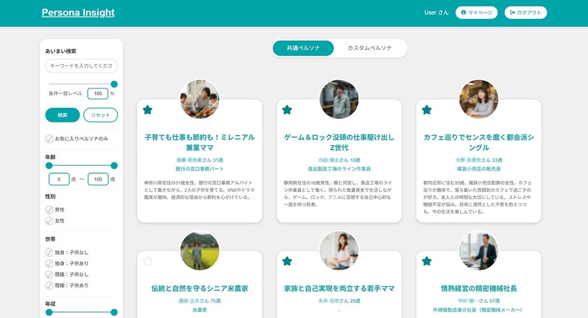Click the keyword search input field
This screenshot has height=318, width=588.
pos(81,66)
